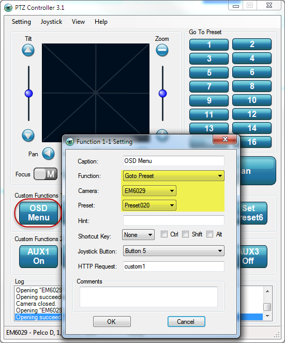Open the Joystick Button dropdown showing Button 5

173,251
